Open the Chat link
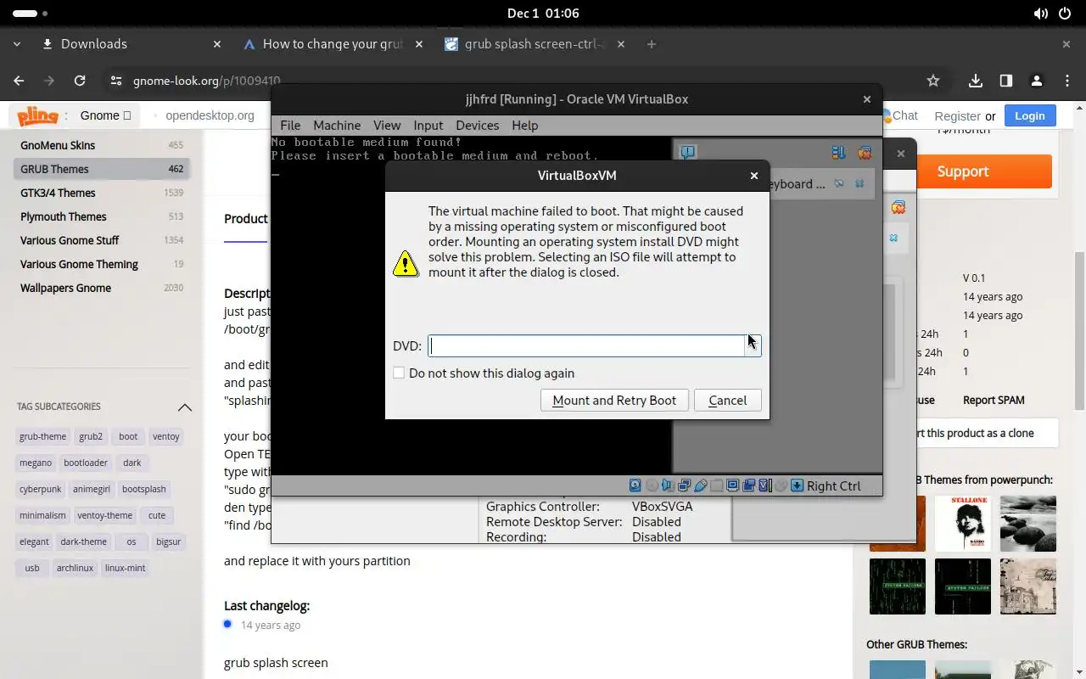 point(904,115)
